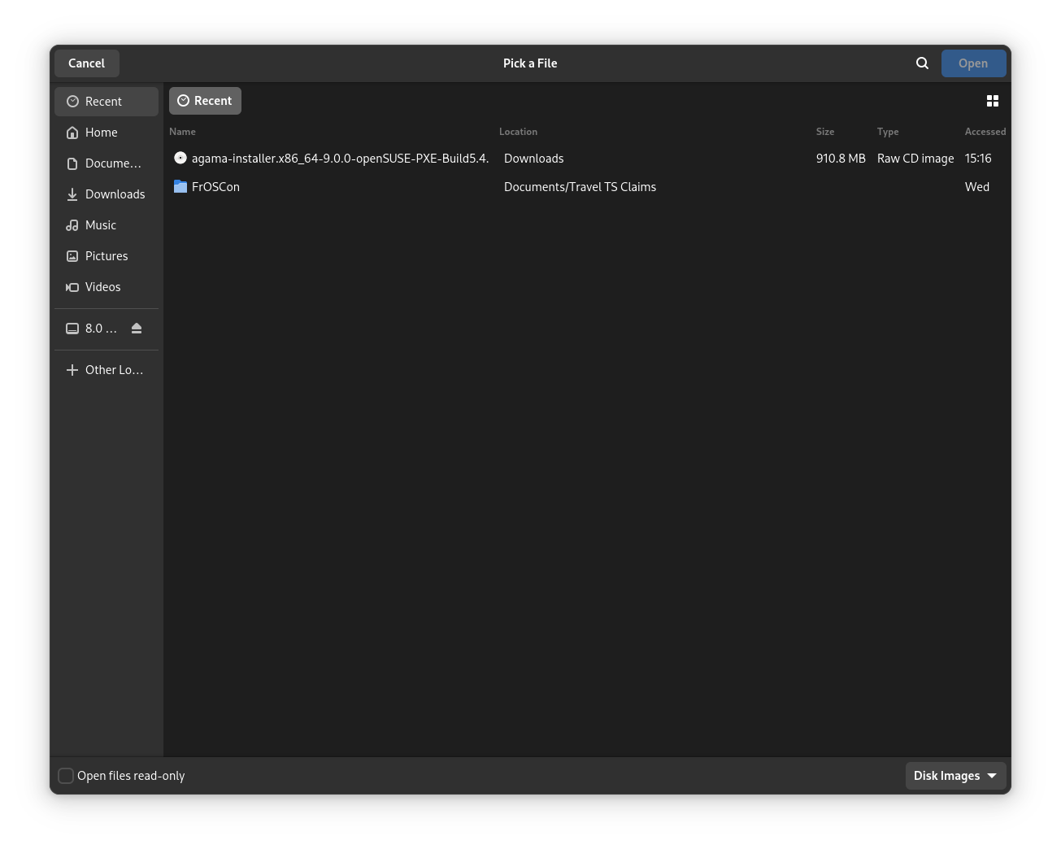Click the agama-installer disc image icon

click(x=180, y=159)
